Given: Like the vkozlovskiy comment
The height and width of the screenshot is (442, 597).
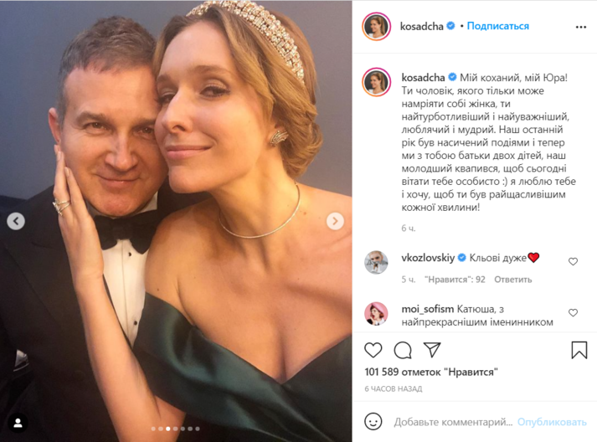Looking at the screenshot, I should click(x=573, y=261).
